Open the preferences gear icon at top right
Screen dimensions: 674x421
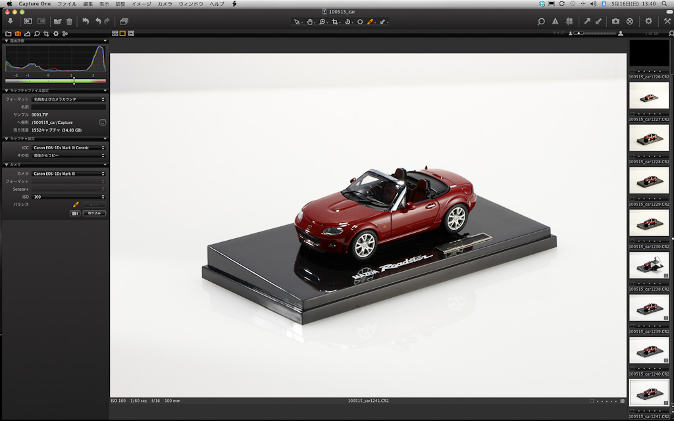[648, 21]
